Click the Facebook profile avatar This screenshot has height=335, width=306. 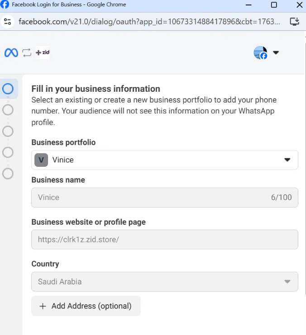pos(260,52)
